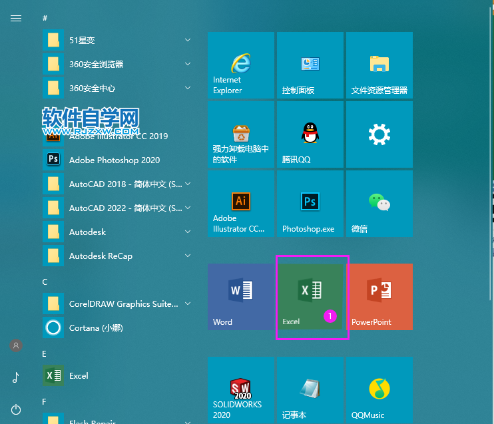Expand the AutoCAD 2018 folder chevron
The width and height of the screenshot is (494, 424).
(188, 184)
